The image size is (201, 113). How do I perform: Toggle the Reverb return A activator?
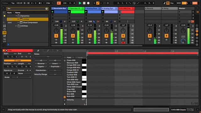pos(149,36)
